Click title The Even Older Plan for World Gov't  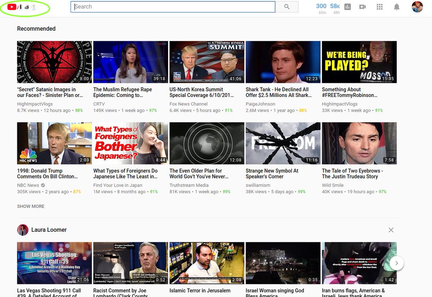click(199, 174)
